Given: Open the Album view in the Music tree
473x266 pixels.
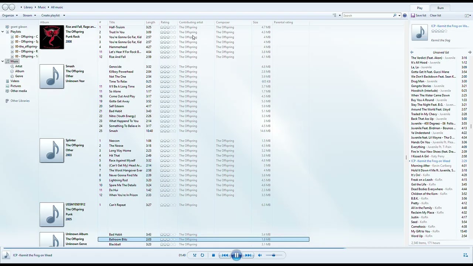Looking at the screenshot, I should (x=20, y=71).
